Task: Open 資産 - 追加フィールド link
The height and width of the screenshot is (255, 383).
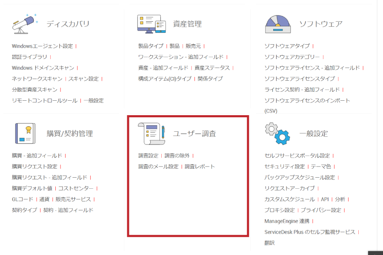Action: (x=163, y=68)
